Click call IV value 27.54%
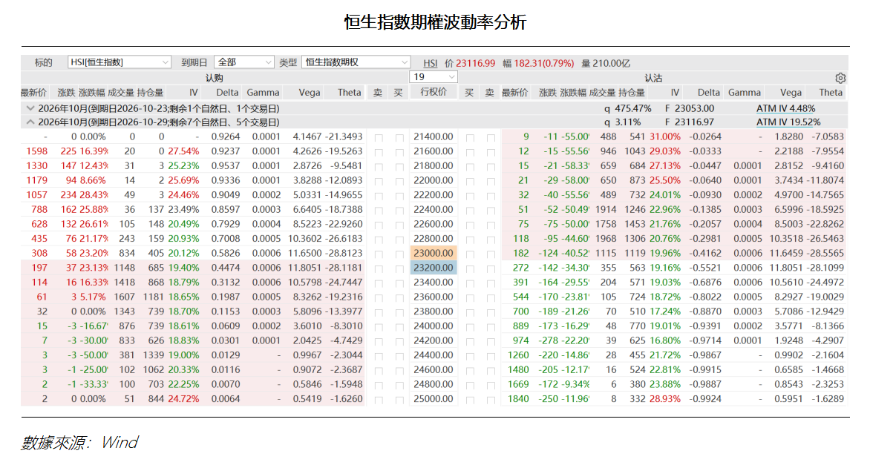 click(x=183, y=151)
